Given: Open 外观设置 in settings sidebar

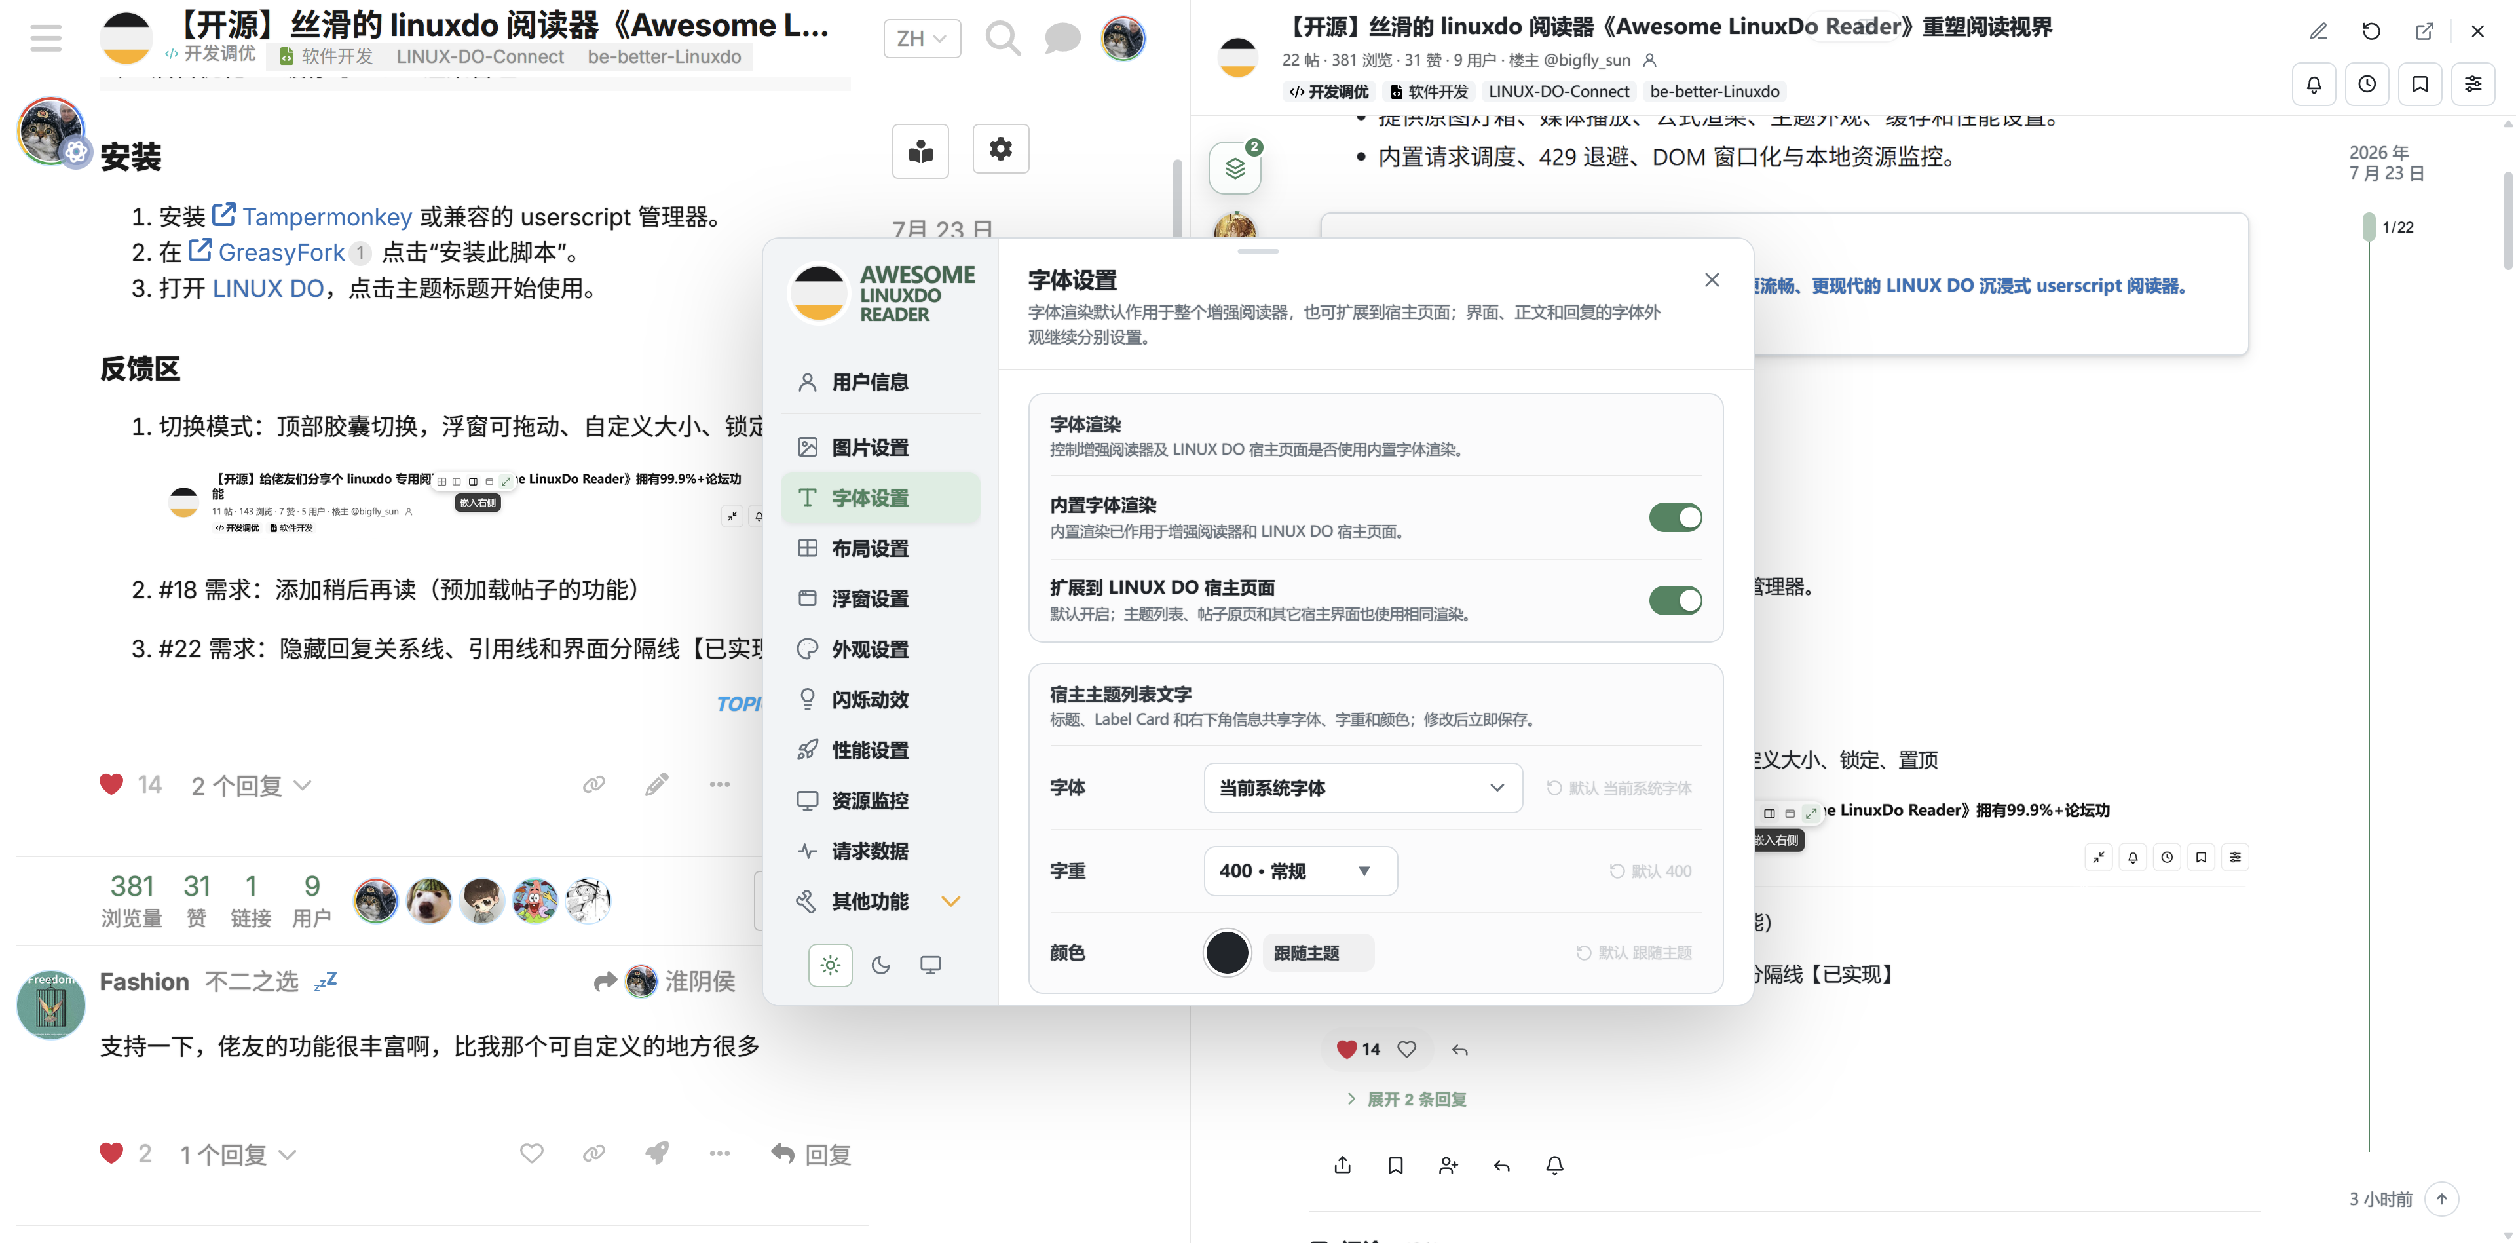Looking at the screenshot, I should pyautogui.click(x=881, y=649).
